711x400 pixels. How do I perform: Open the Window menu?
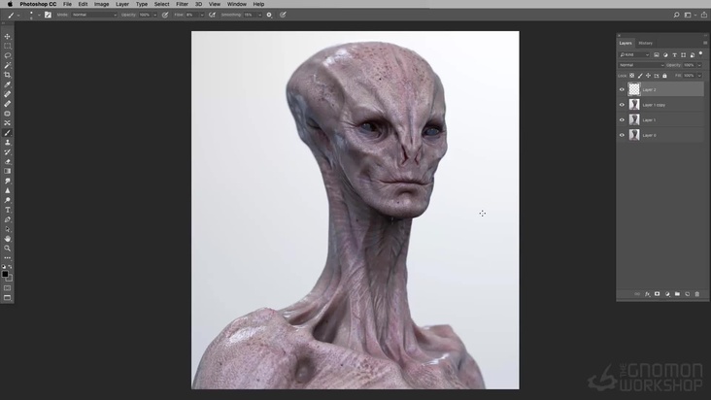coord(237,4)
